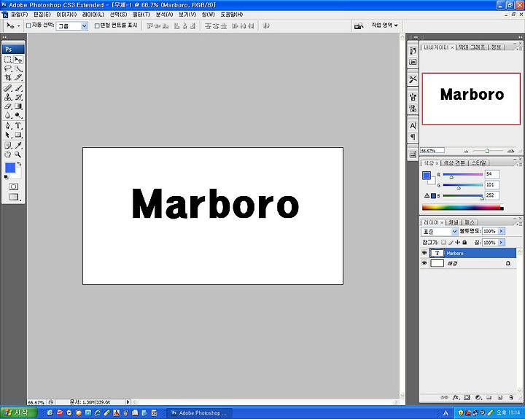Select the Slice tool
This screenshot has width=525, height=419.
18,78
